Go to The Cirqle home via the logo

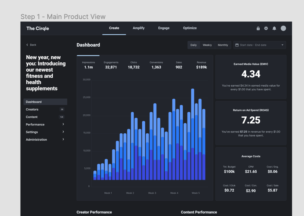pyautogui.click(x=37, y=28)
